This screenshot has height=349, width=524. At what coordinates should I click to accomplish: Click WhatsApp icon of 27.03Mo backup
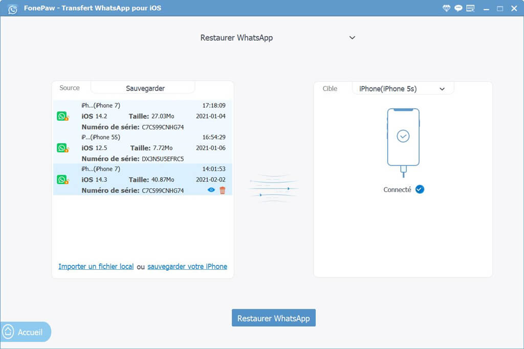click(x=62, y=116)
